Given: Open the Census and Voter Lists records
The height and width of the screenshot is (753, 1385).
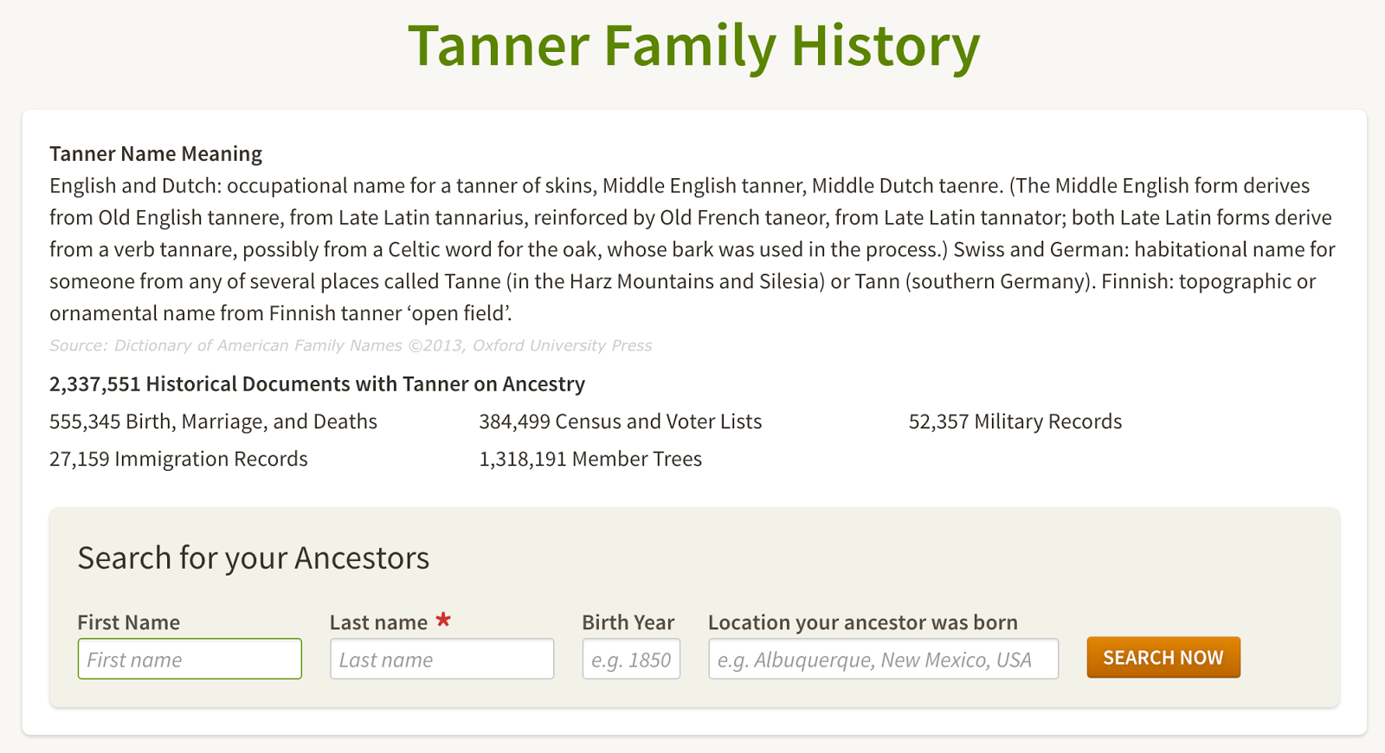Looking at the screenshot, I should pos(620,422).
